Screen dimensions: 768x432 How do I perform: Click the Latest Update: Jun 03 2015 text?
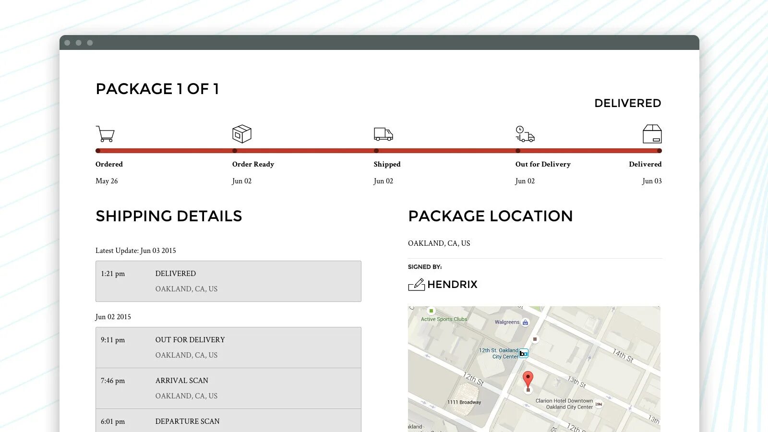coord(136,251)
